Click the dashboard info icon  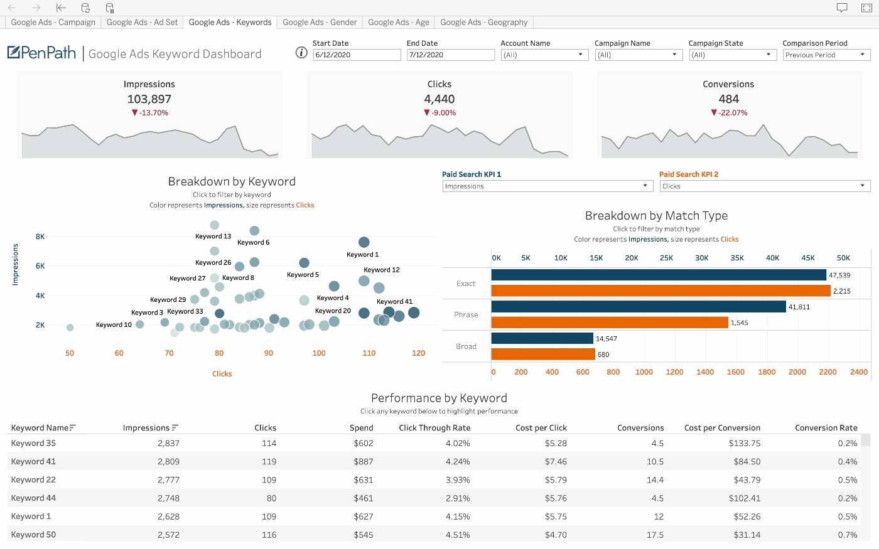point(301,52)
